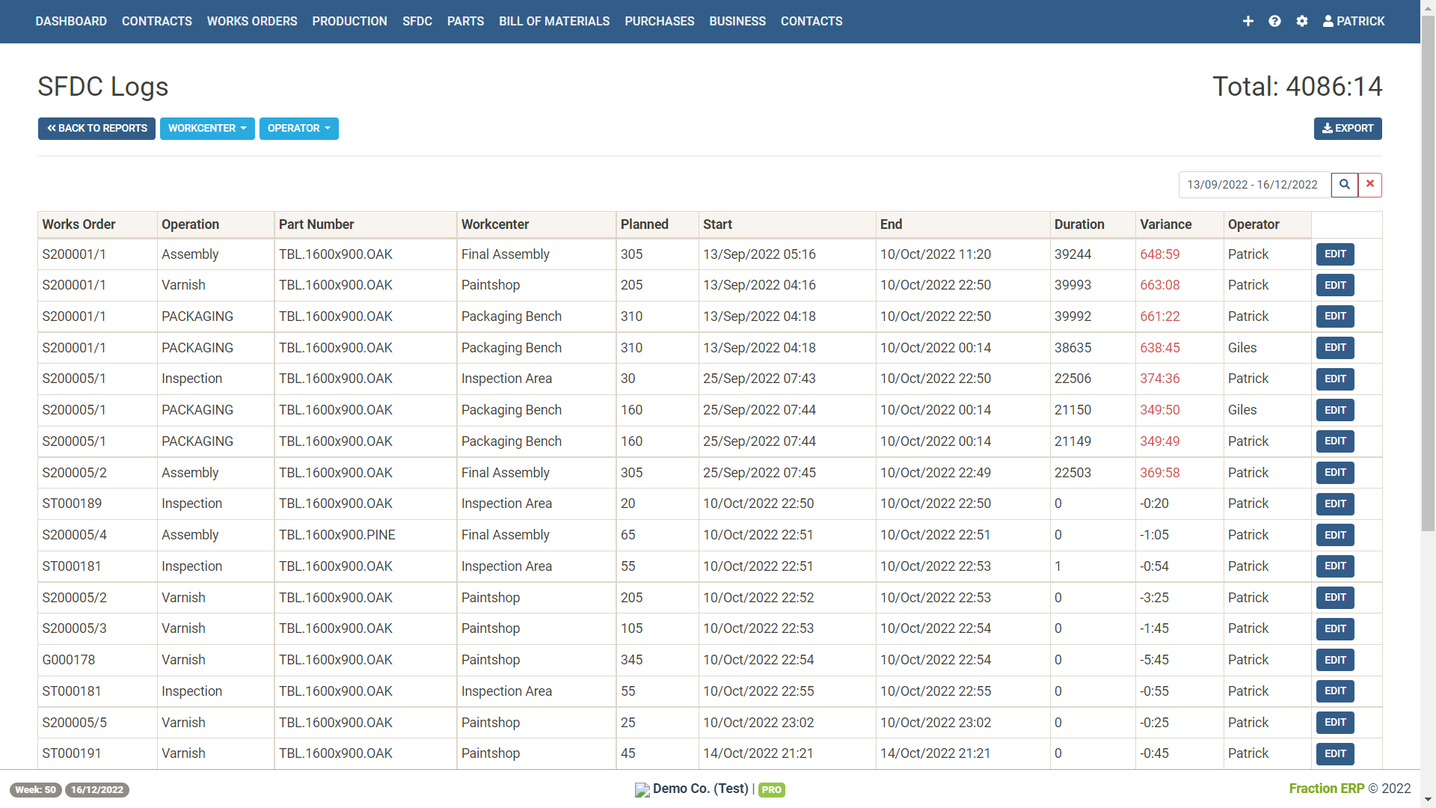
Task: Click the Demo Co. company logo image
Action: click(x=642, y=790)
